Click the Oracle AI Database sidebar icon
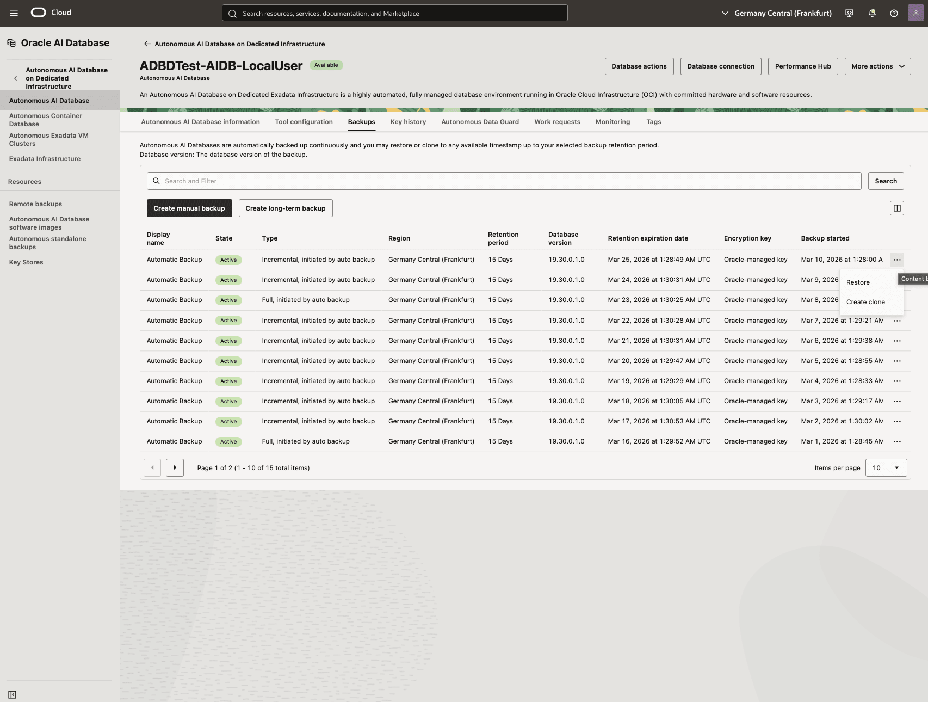This screenshot has height=702, width=928. point(11,43)
